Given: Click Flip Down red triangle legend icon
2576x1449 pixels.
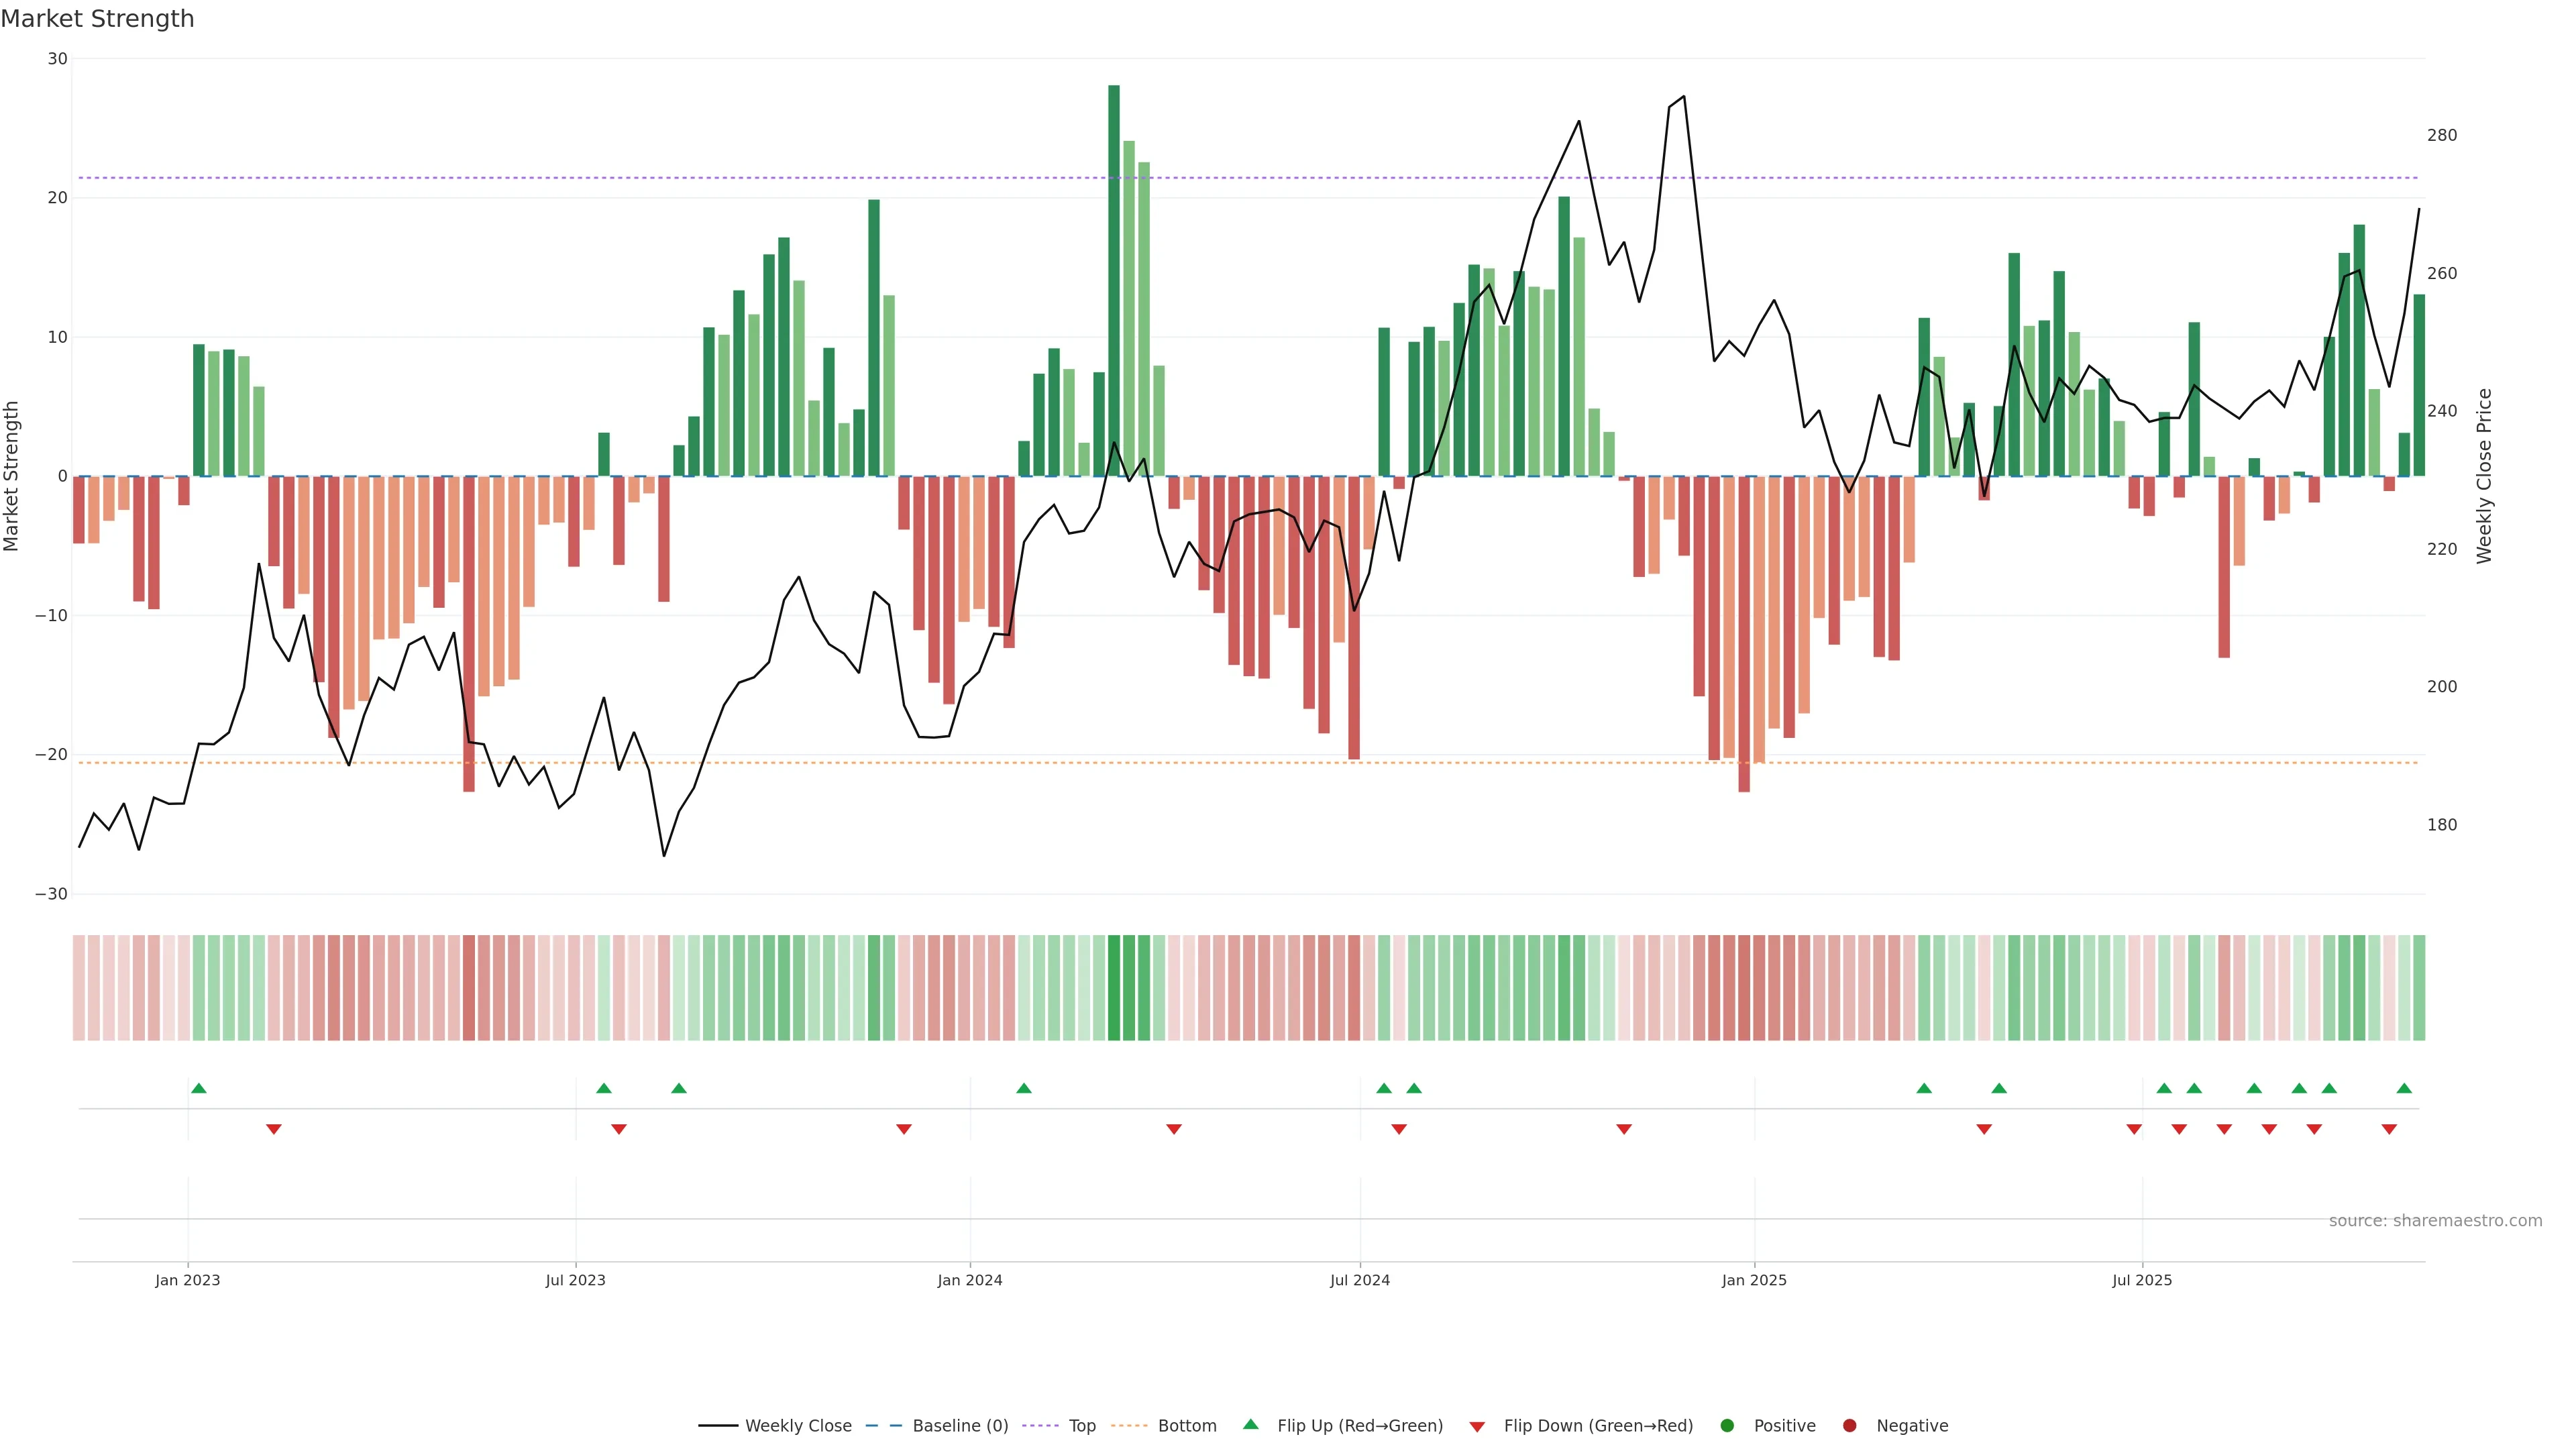Looking at the screenshot, I should 1477,1427.
